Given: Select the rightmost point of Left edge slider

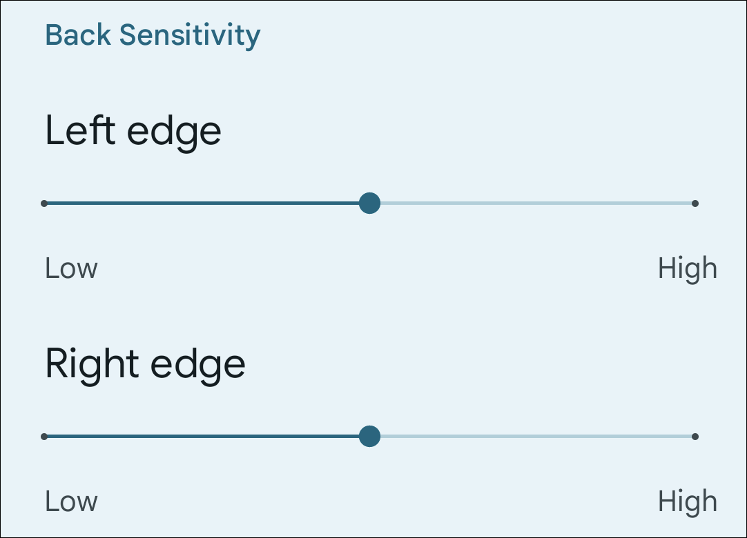Looking at the screenshot, I should (x=695, y=203).
